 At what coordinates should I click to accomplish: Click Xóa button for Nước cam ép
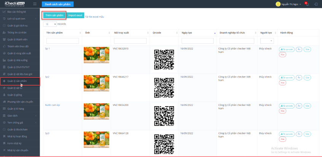282,111
